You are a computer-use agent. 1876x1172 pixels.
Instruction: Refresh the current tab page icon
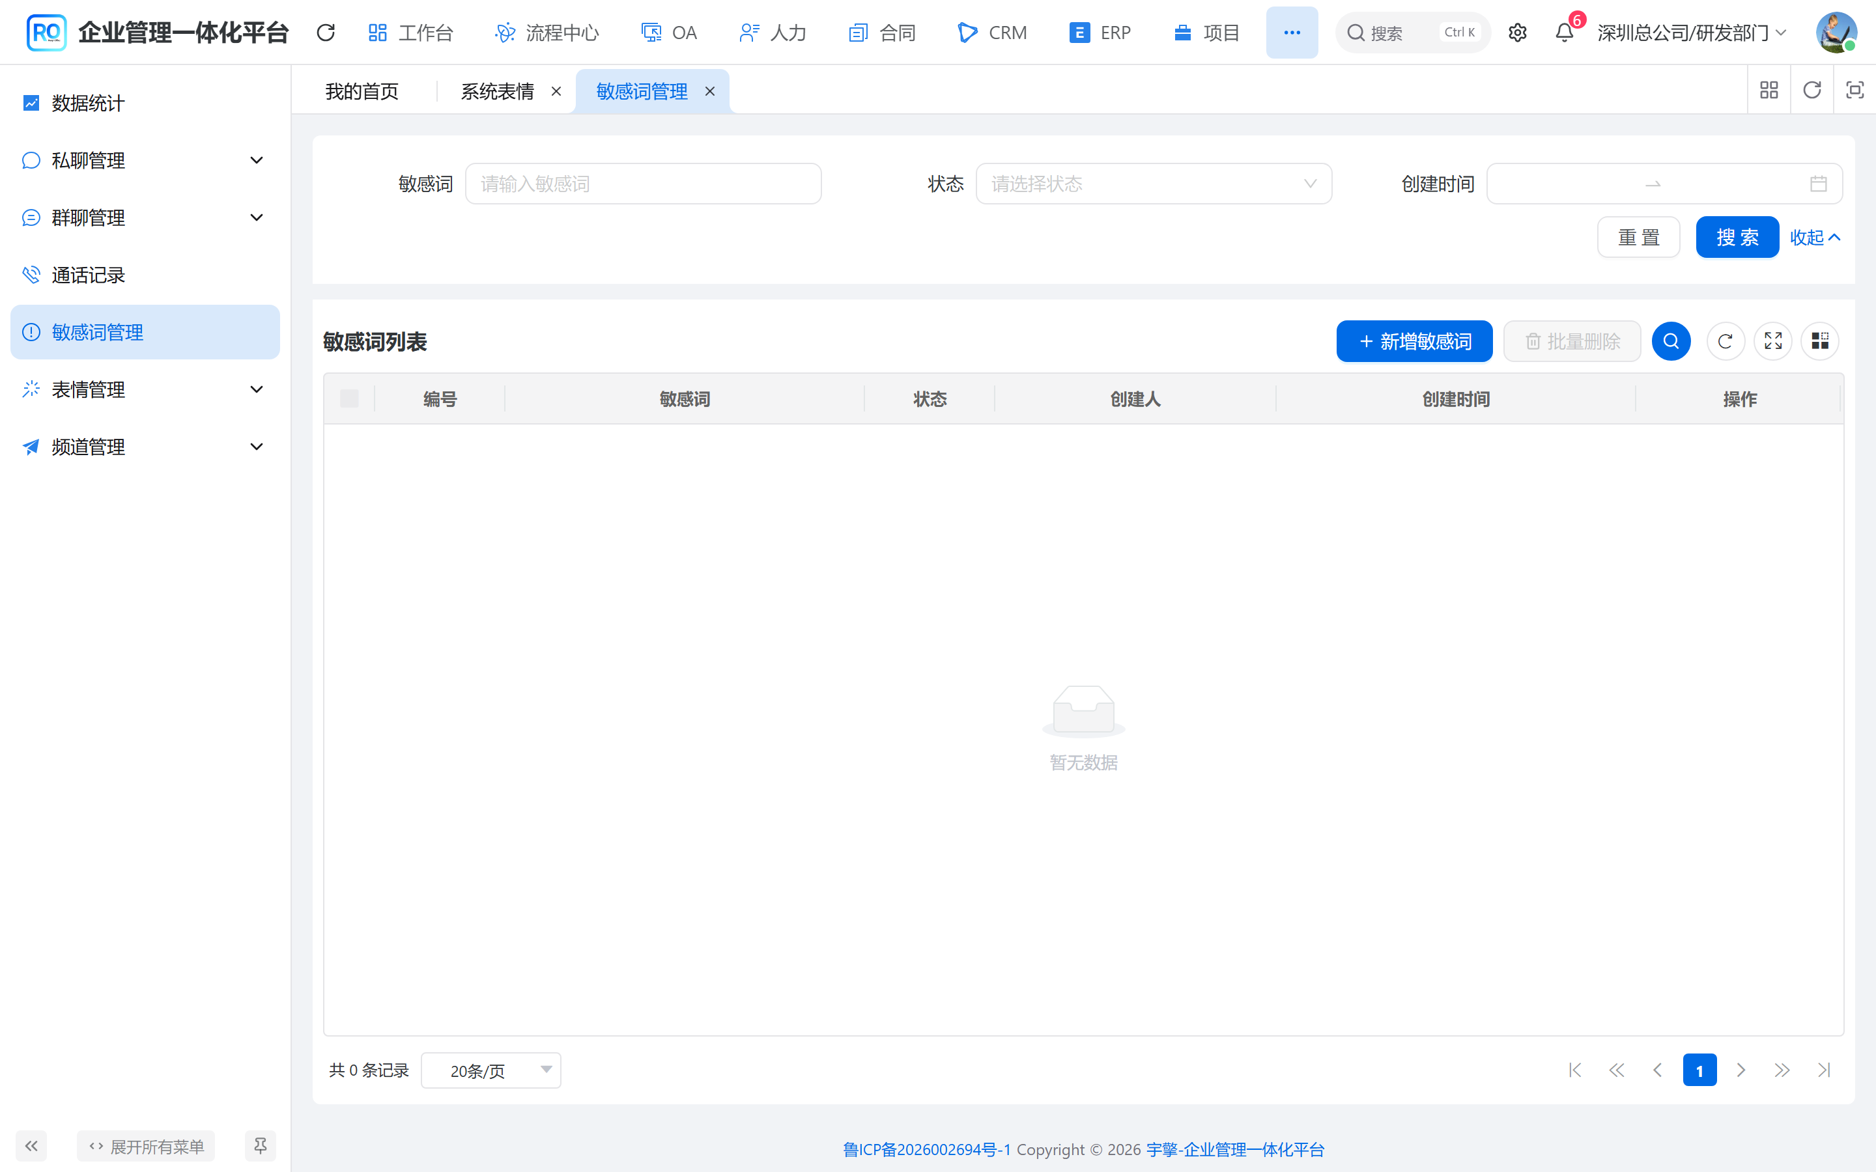[1812, 91]
